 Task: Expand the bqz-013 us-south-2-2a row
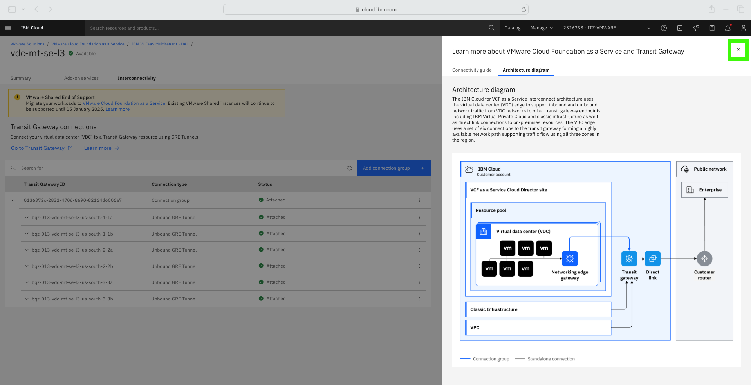click(27, 250)
